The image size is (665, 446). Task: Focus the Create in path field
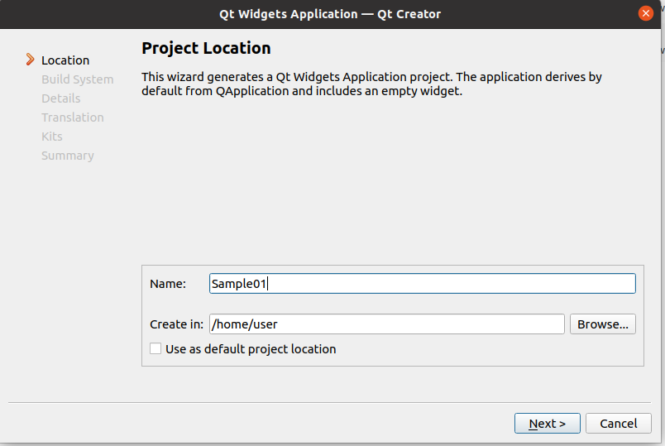pyautogui.click(x=386, y=324)
